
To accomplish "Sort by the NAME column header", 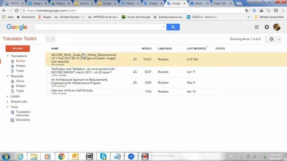I will [x=55, y=49].
